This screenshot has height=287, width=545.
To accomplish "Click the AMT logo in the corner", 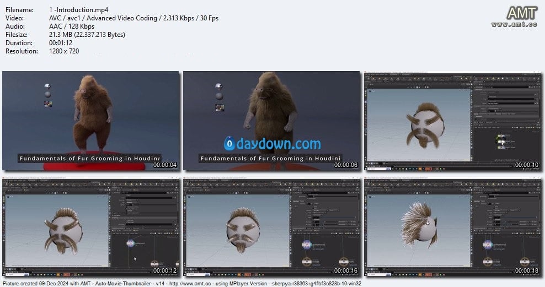I will 522,13.
